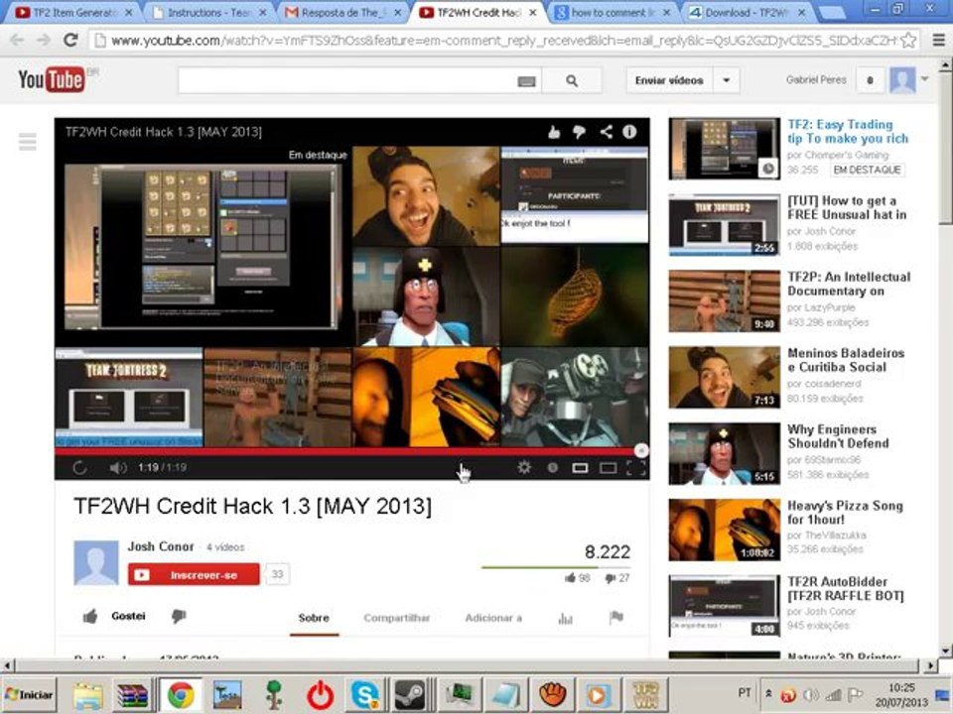Open Skype from taskbar
Screen dimensions: 953x714
click(364, 694)
